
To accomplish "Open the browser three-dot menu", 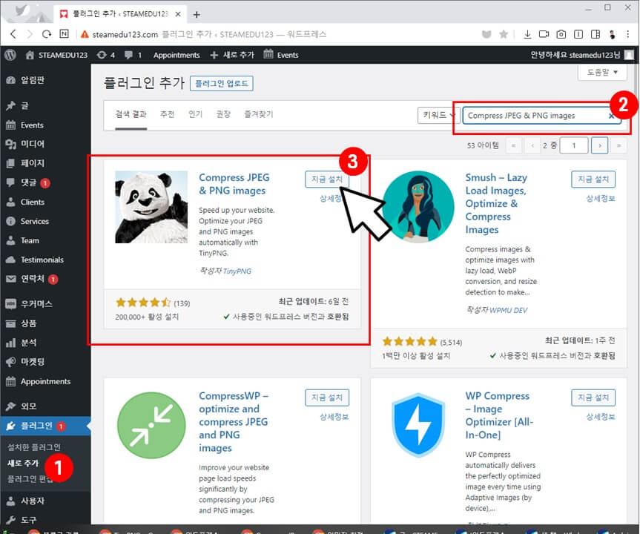I will tap(627, 34).
